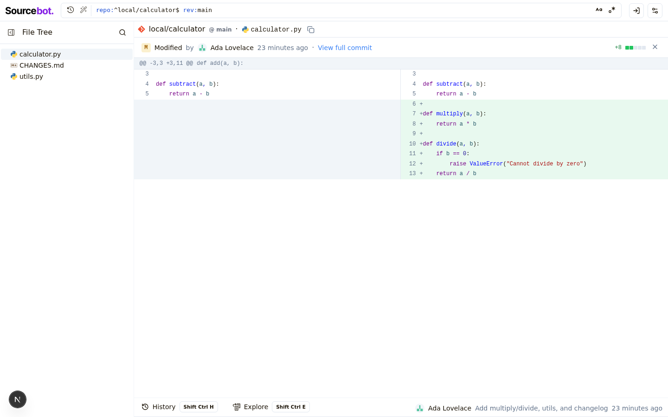Screen dimensions: 668x417
Task: Click the local/calculator repository link
Action: click(177, 29)
